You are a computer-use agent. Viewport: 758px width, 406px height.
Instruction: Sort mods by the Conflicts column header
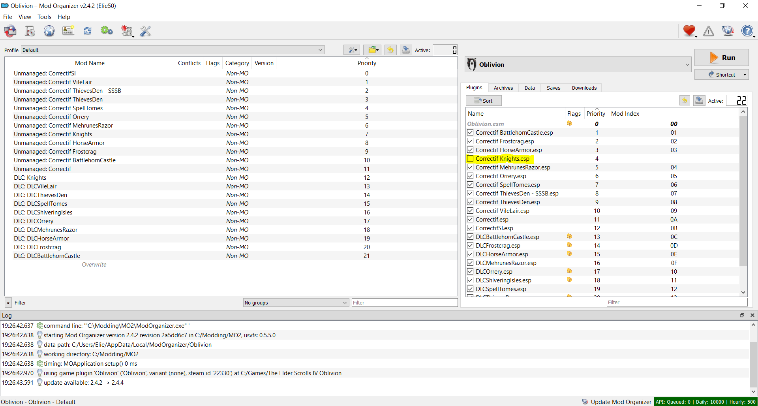[x=189, y=63]
